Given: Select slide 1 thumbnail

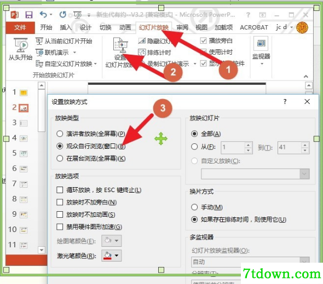Looking at the screenshot, I should 24,92.
